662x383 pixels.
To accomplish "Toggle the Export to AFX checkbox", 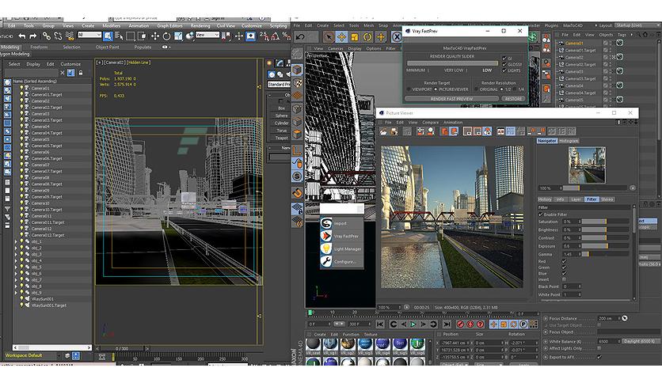I will coord(599,357).
